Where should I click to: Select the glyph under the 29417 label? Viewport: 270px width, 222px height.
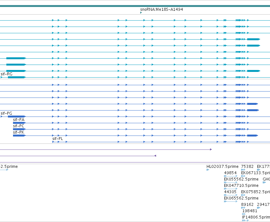click(259, 208)
